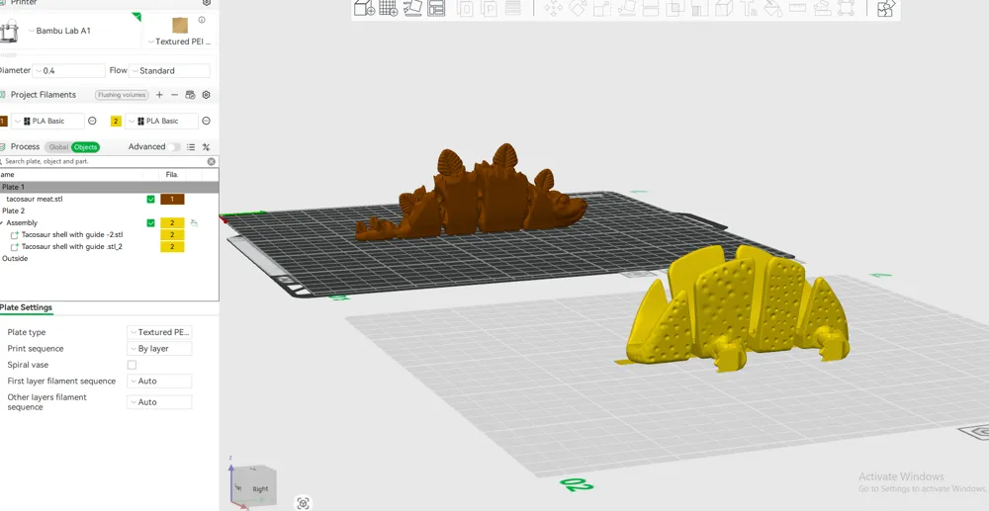Click the Arrange all objects icon

point(436,8)
